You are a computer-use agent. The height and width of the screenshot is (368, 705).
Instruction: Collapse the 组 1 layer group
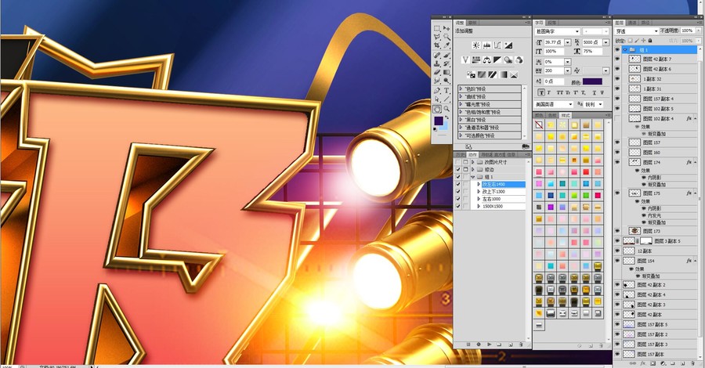[625, 50]
